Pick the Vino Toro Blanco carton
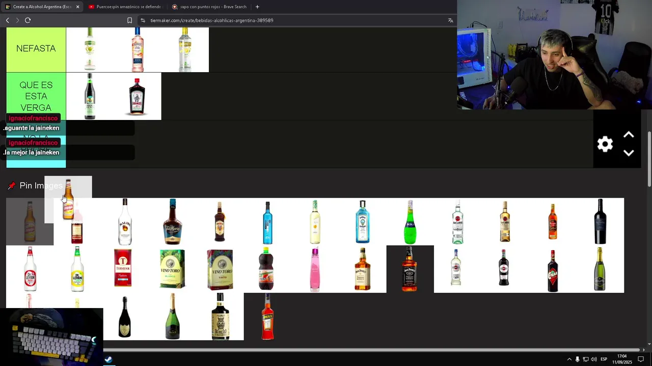The image size is (652, 366). point(173,269)
